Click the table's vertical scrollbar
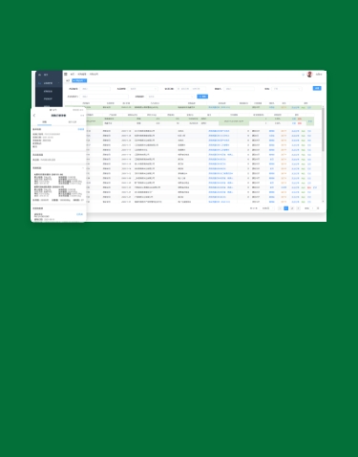Screen dimensions: 358x457 [x=323, y=129]
